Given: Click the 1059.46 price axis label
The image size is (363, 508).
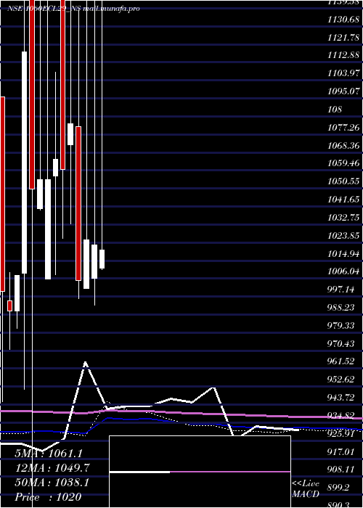Looking at the screenshot, I should pyautogui.click(x=343, y=163).
